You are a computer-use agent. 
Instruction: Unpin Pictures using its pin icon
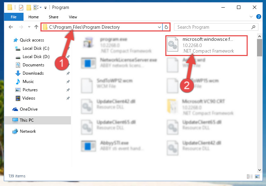pyautogui.click(x=68, y=90)
